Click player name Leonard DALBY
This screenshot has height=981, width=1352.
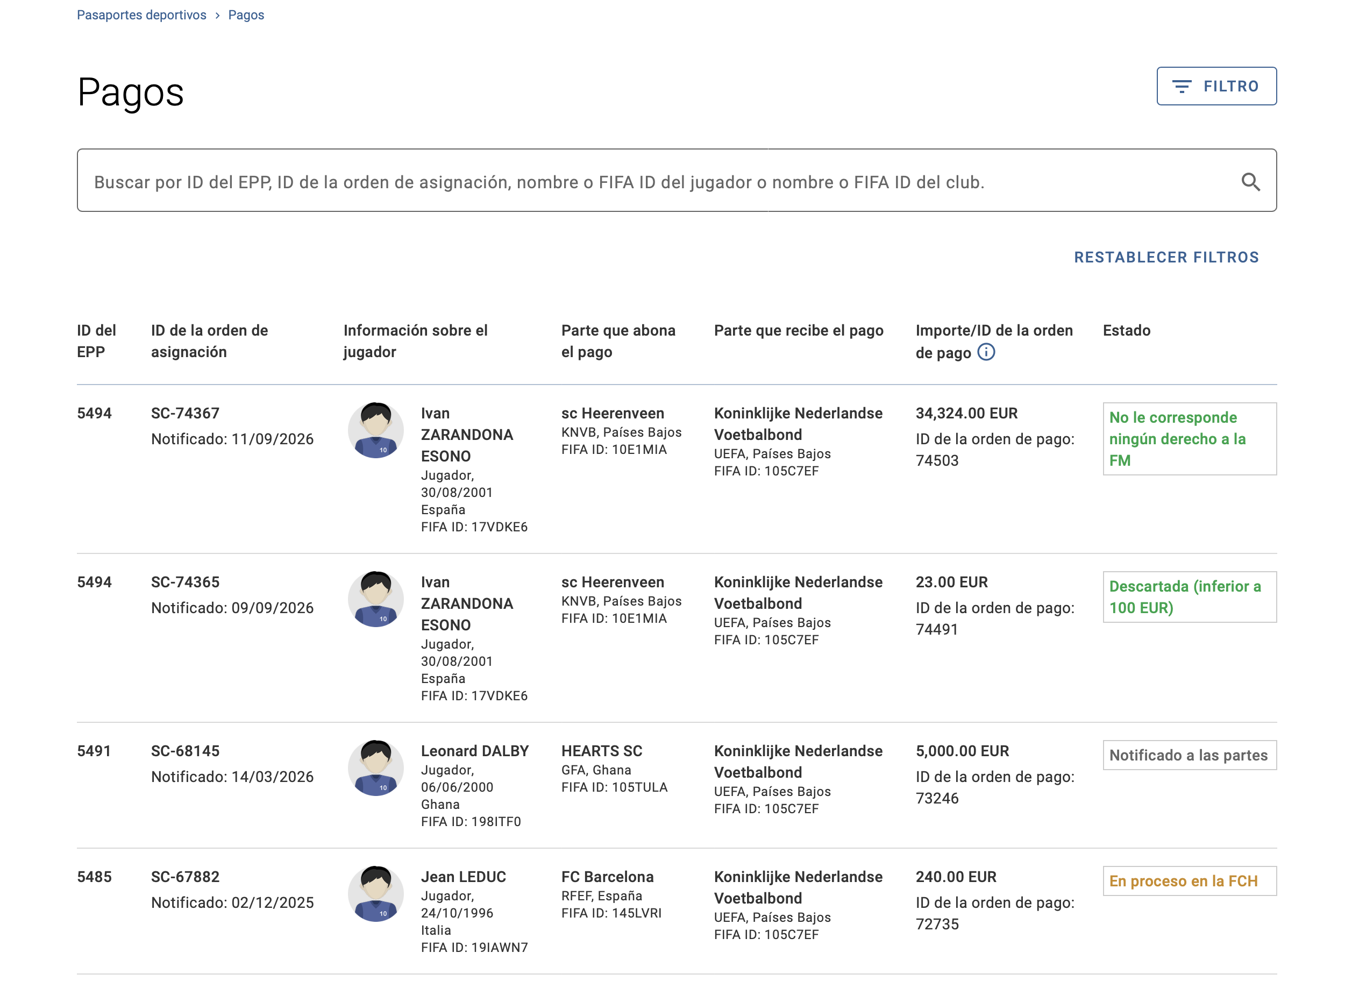point(474,751)
